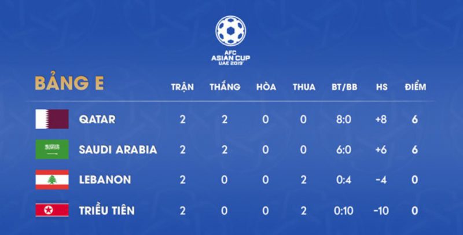
Task: Click Qatar's 8:0 goals score
Action: click(344, 120)
